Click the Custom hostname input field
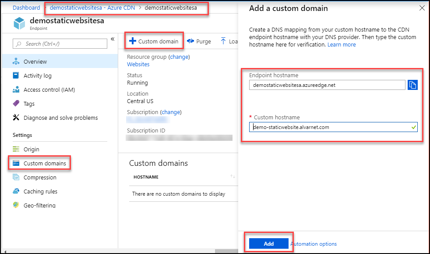The image size is (430, 254). (333, 127)
